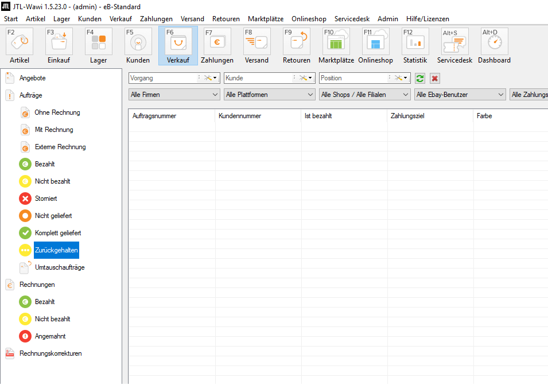Image resolution: width=548 pixels, height=389 pixels.
Task: Expand the Alle Ebay-Benutzer dropdown
Action: pyautogui.click(x=460, y=95)
